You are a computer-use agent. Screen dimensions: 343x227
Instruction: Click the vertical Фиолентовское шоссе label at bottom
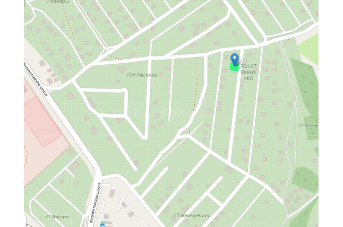(95, 203)
